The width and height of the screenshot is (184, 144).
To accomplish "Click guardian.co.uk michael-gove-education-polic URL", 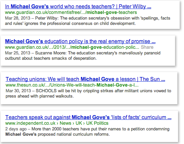I will pyautogui.click(x=72, y=47).
